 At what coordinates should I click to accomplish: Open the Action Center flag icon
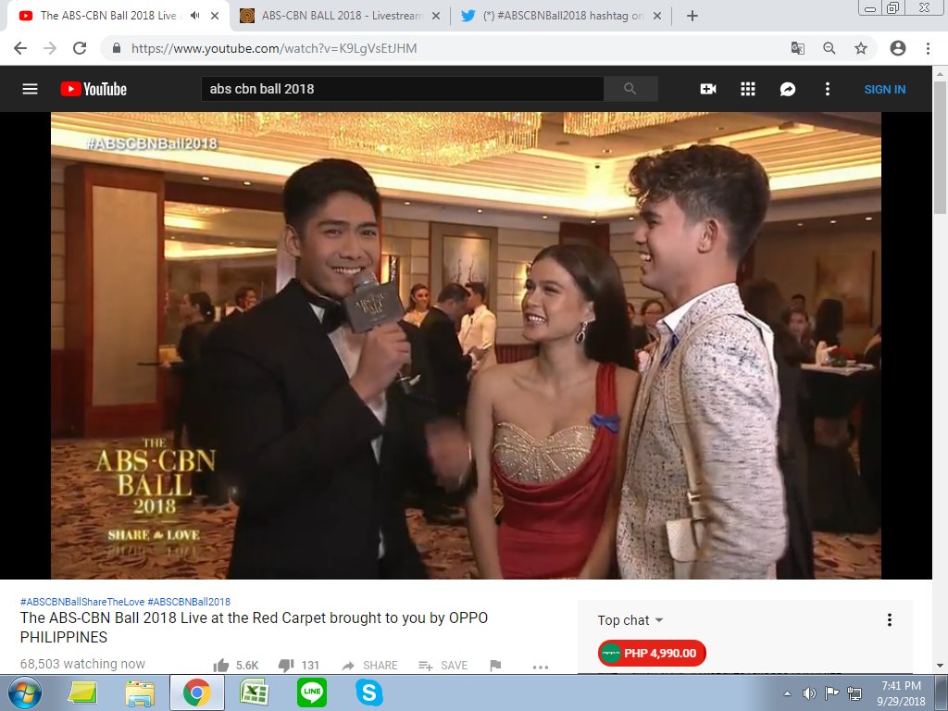click(832, 693)
